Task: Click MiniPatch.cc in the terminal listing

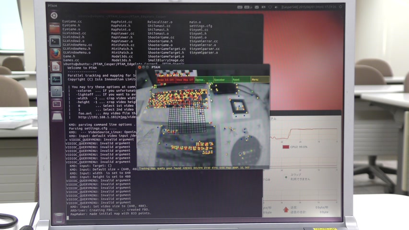Action: coord(123,45)
